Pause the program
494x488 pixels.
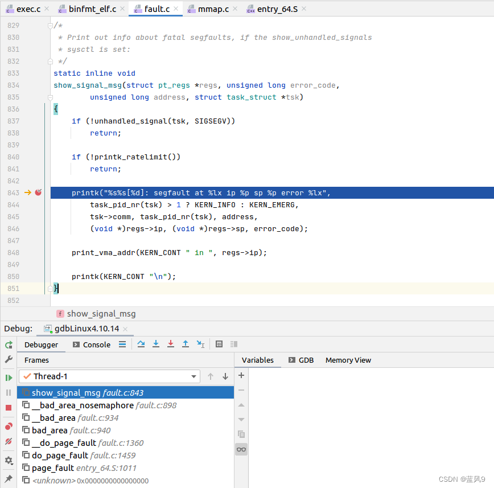pos(9,392)
